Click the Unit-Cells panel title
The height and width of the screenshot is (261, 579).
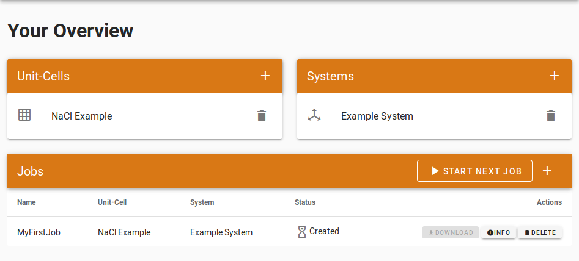[x=43, y=76]
